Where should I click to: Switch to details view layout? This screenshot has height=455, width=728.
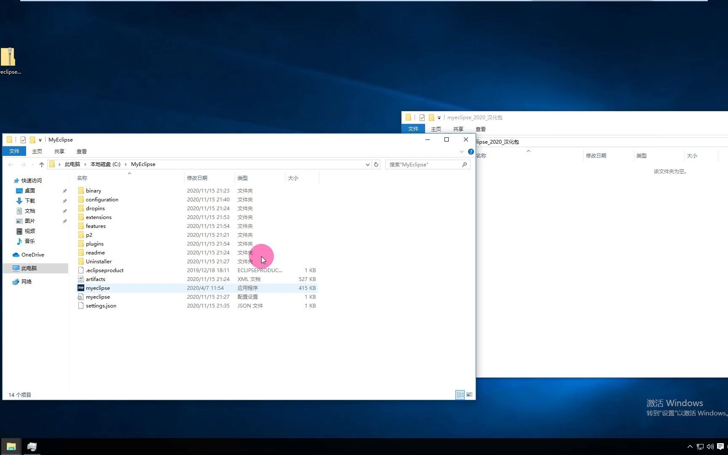pos(460,395)
